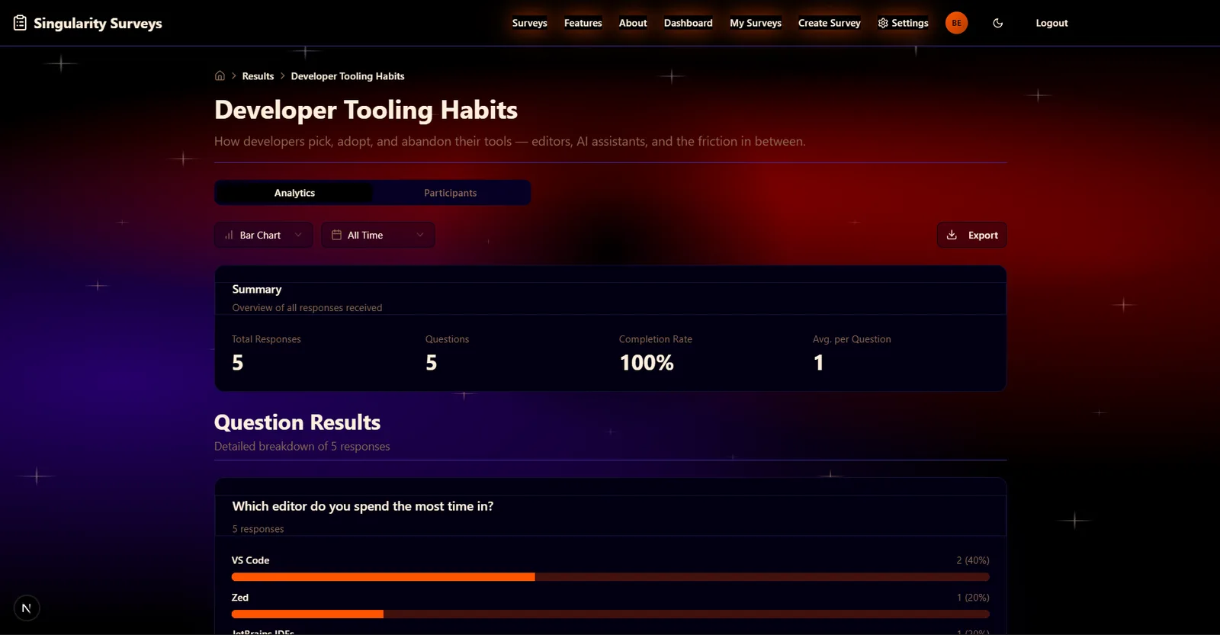Switch to the Participants tab
Screen dimensions: 1220x635
pyautogui.click(x=451, y=193)
